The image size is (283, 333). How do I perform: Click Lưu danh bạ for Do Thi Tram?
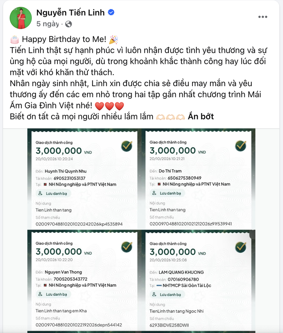tap(167, 193)
